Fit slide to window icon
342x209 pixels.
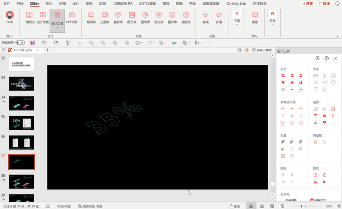tap(339, 206)
